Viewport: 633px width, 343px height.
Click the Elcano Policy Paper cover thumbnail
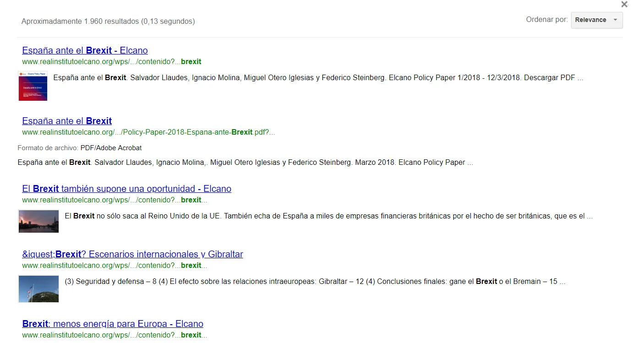tap(33, 86)
